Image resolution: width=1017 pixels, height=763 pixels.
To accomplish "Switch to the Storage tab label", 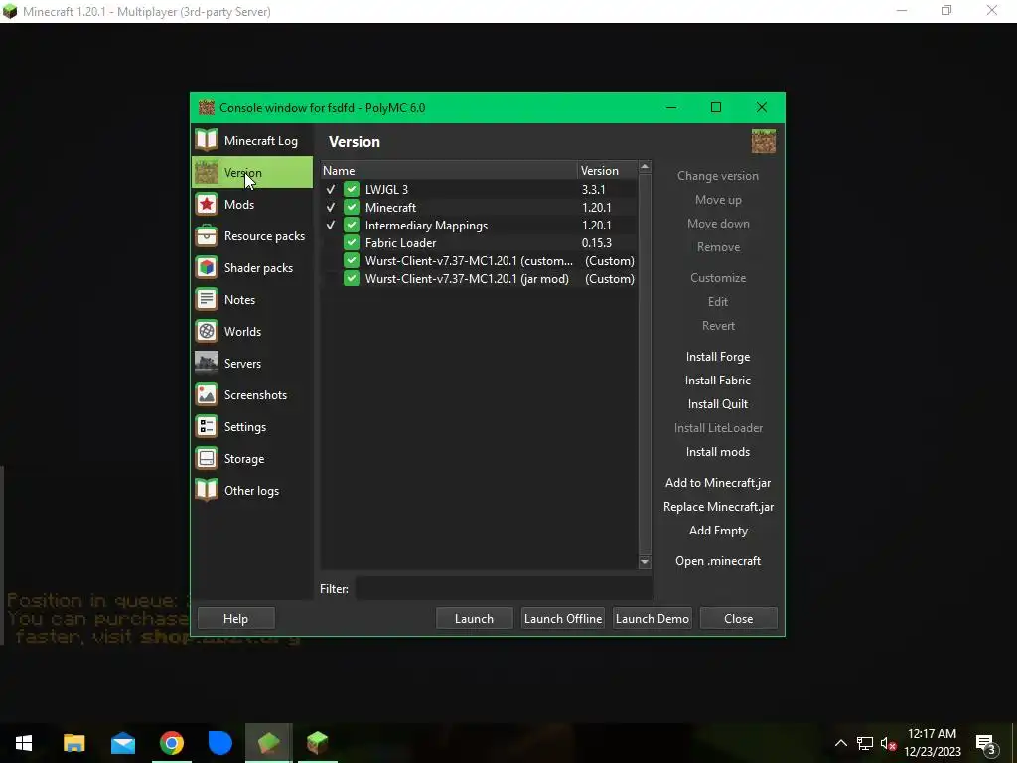I will (244, 458).
